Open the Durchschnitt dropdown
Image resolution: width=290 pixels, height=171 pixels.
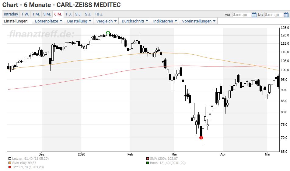pyautogui.click(x=135, y=21)
